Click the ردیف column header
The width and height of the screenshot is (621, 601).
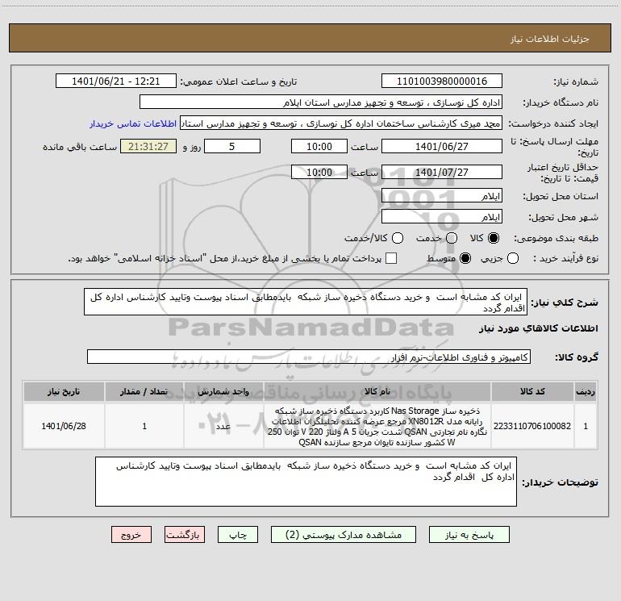tap(586, 391)
